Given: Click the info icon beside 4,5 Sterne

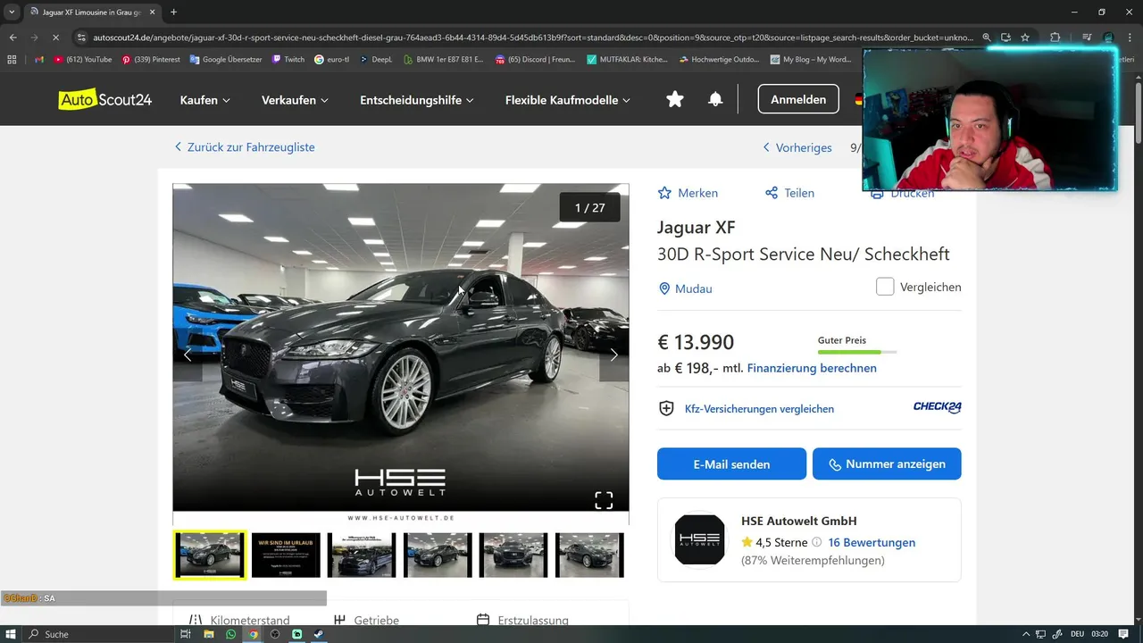Looking at the screenshot, I should tap(816, 542).
